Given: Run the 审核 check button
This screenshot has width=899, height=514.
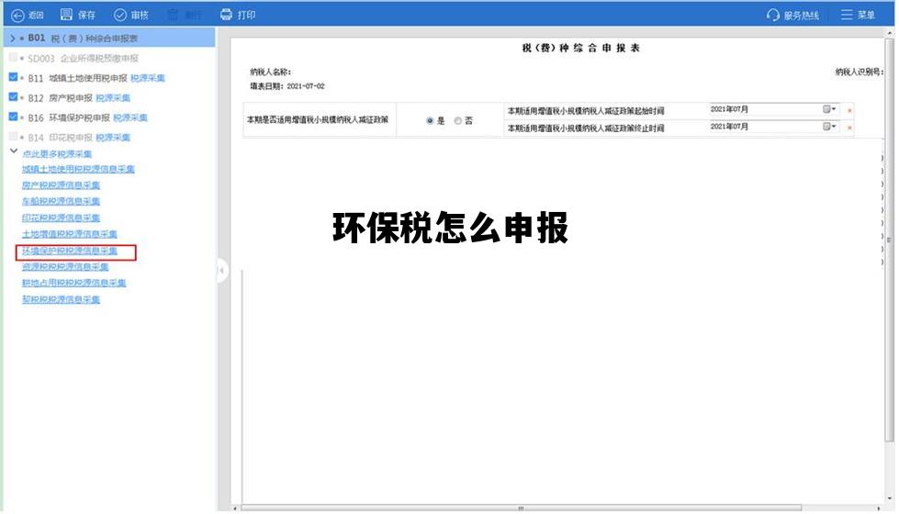Looking at the screenshot, I should 131,15.
